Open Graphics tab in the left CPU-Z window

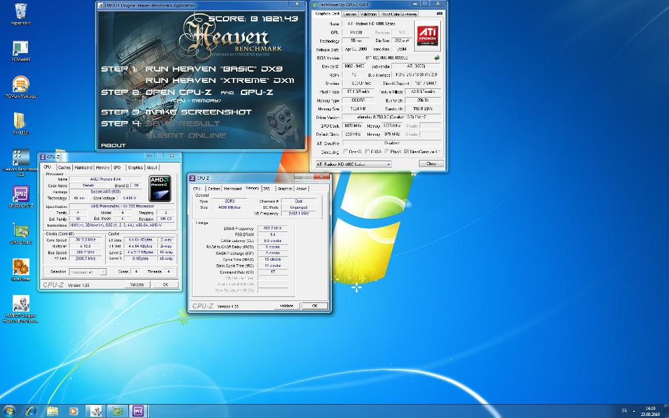pyautogui.click(x=135, y=168)
